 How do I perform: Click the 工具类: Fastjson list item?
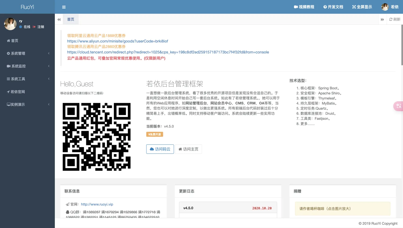pos(316,119)
